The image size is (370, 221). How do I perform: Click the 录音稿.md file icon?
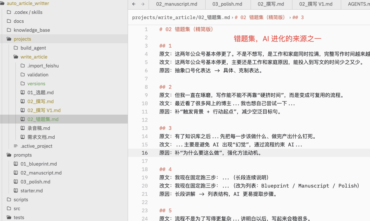(23, 128)
